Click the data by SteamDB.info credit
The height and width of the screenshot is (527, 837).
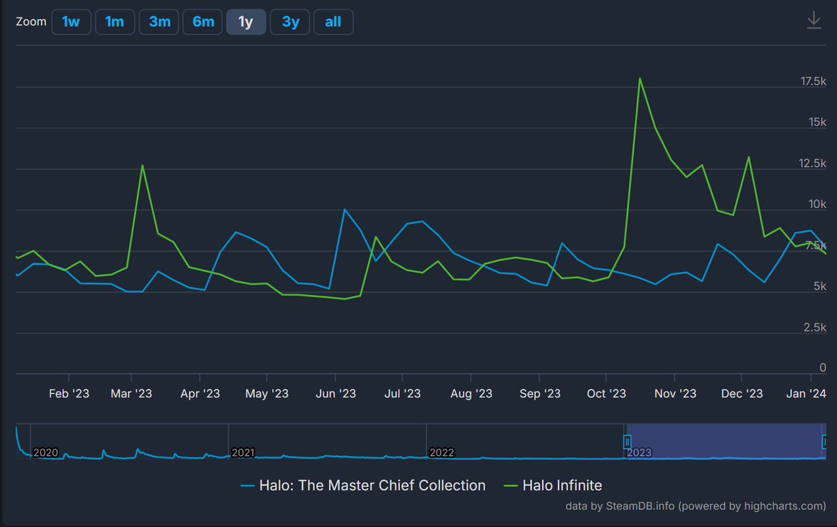coord(695,506)
